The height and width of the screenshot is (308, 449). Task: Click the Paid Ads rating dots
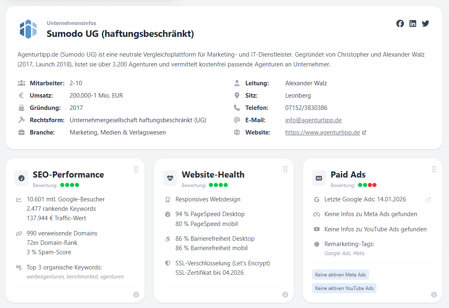click(x=367, y=185)
